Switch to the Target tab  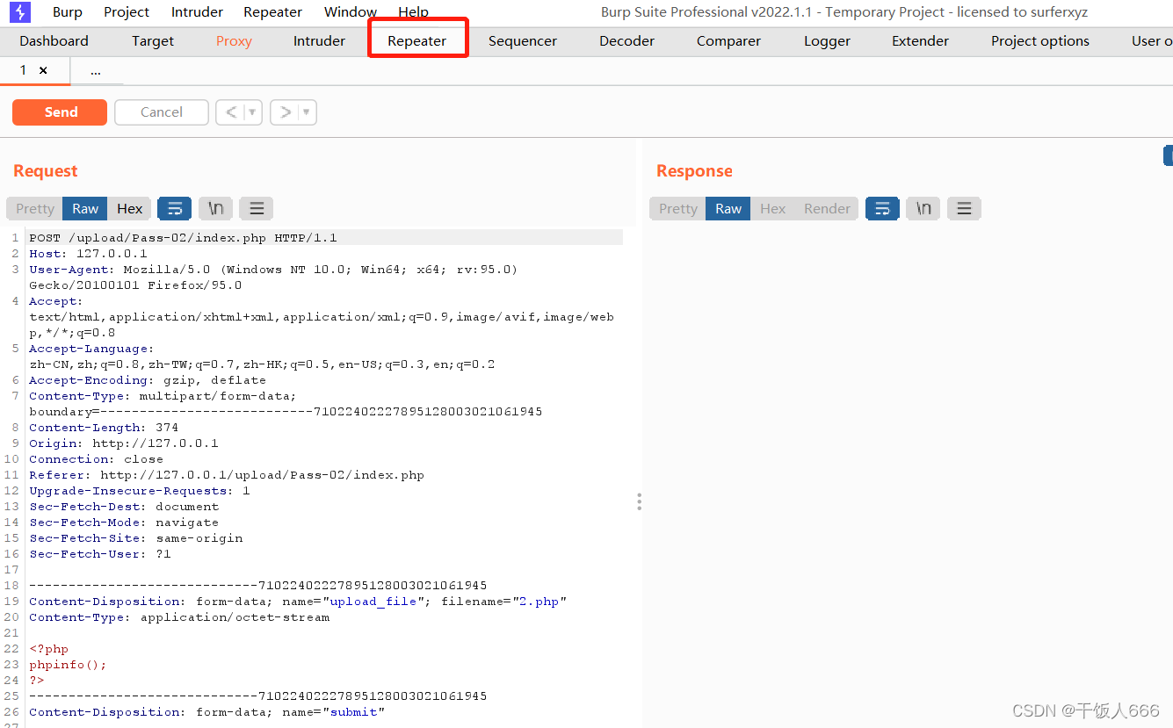pos(153,41)
